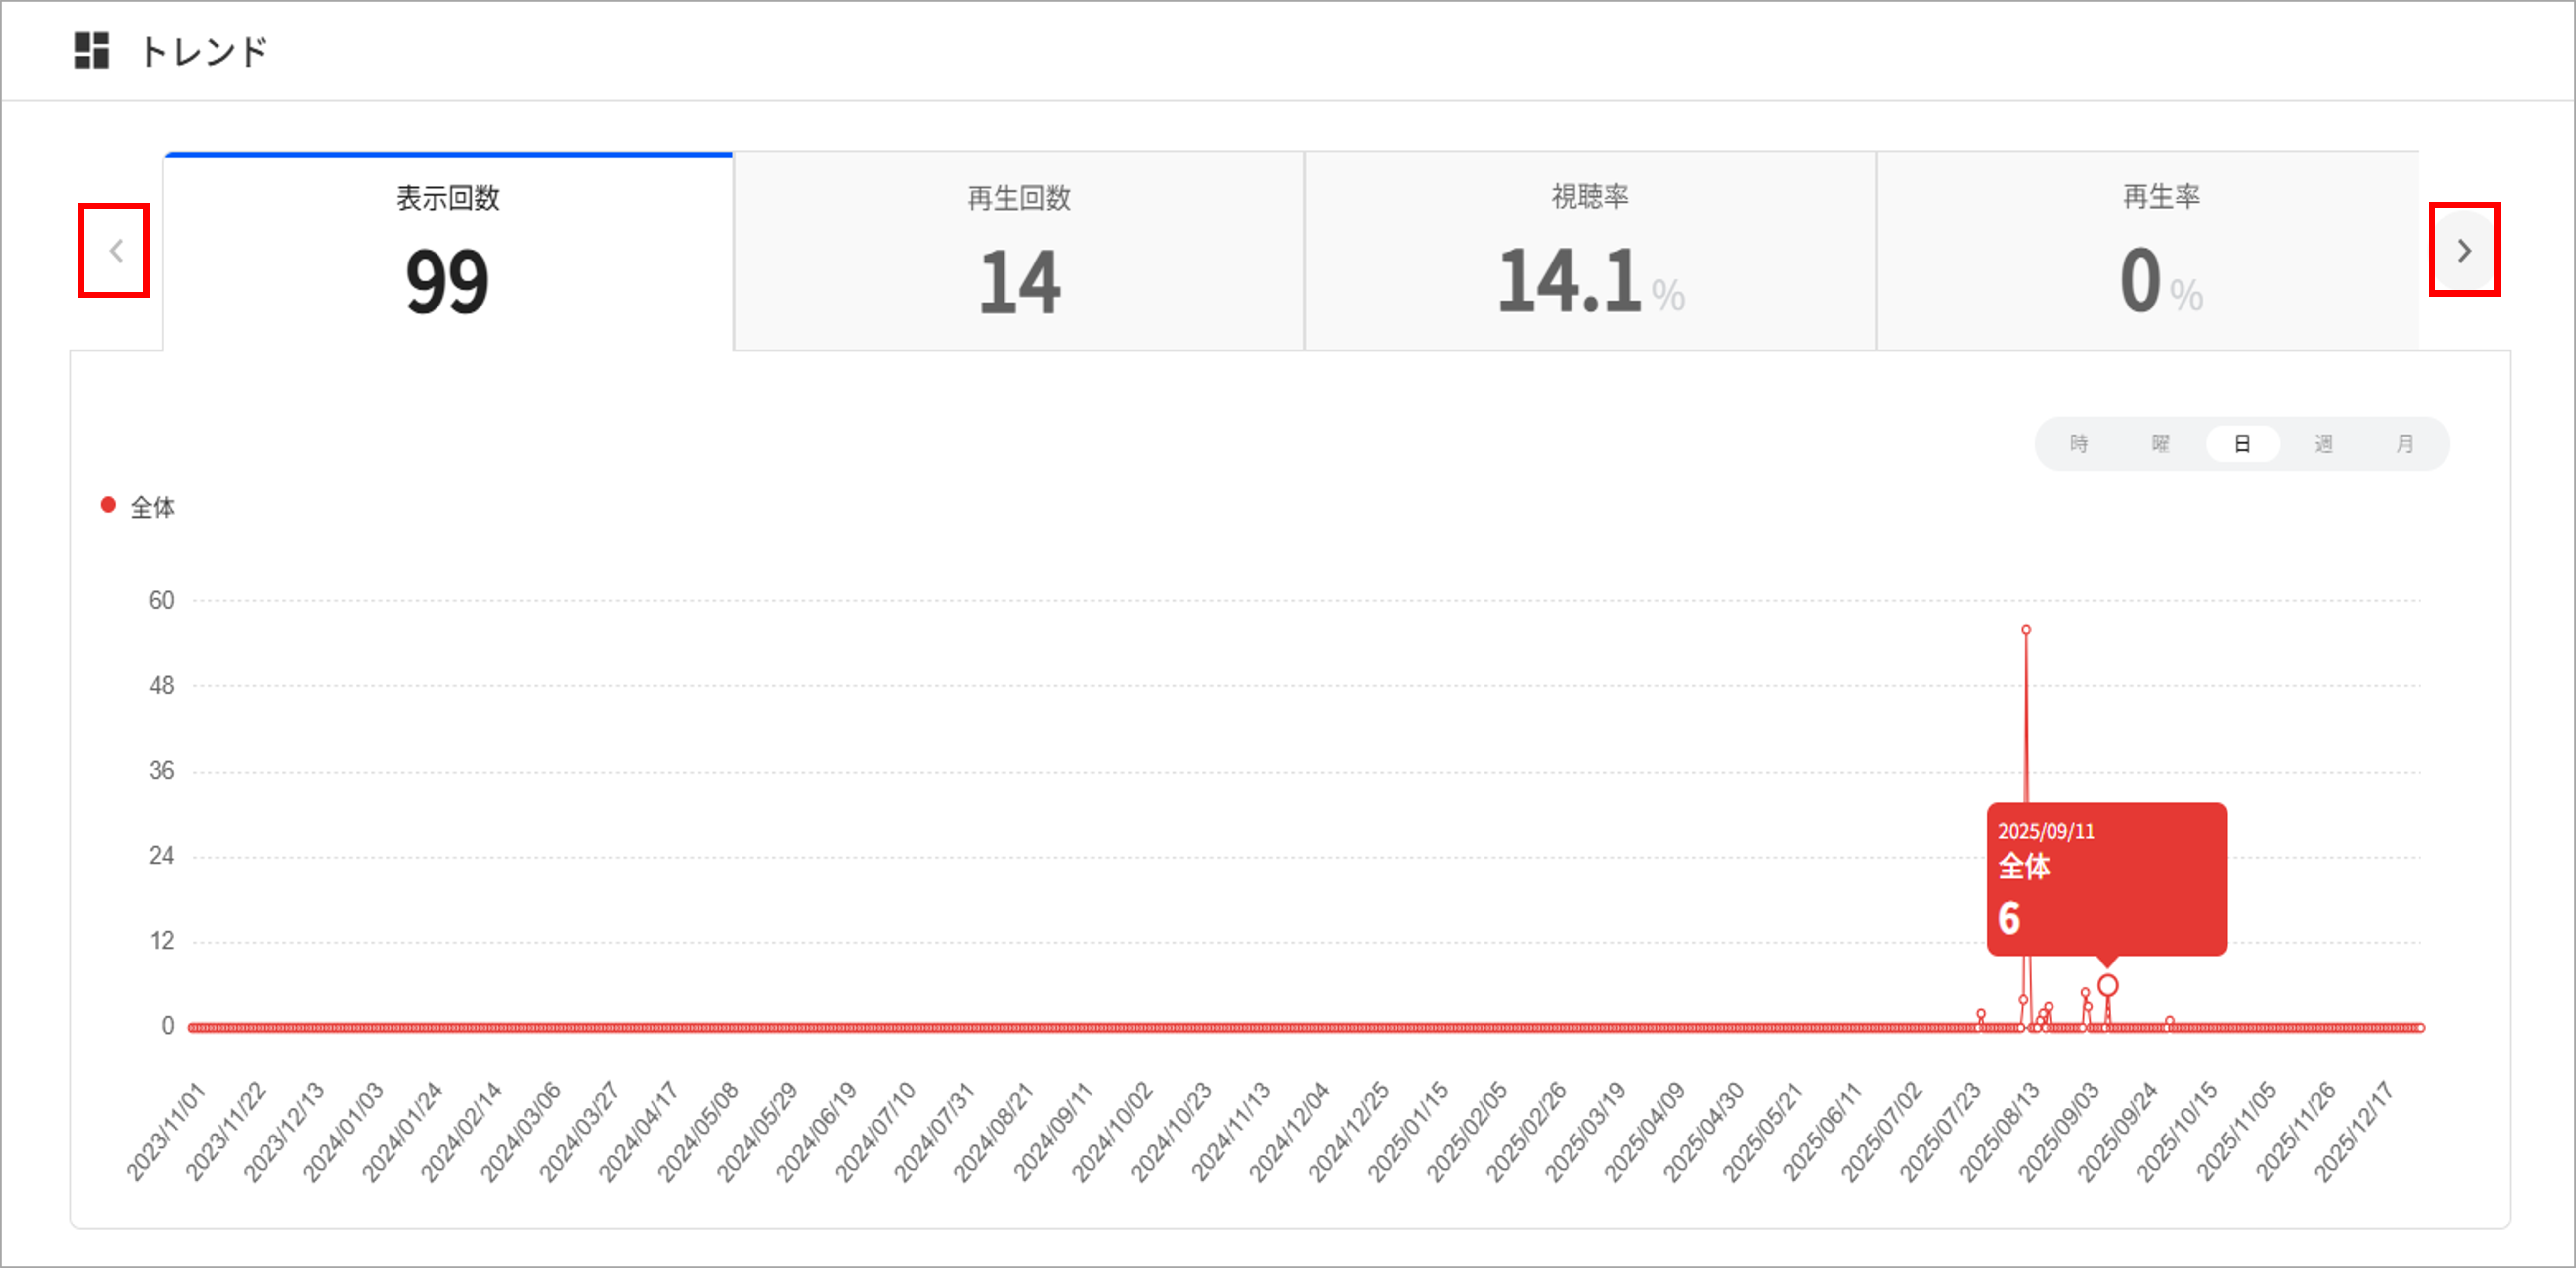Open the 視聴率 metric tab
The image size is (2576, 1268).
coord(1590,251)
